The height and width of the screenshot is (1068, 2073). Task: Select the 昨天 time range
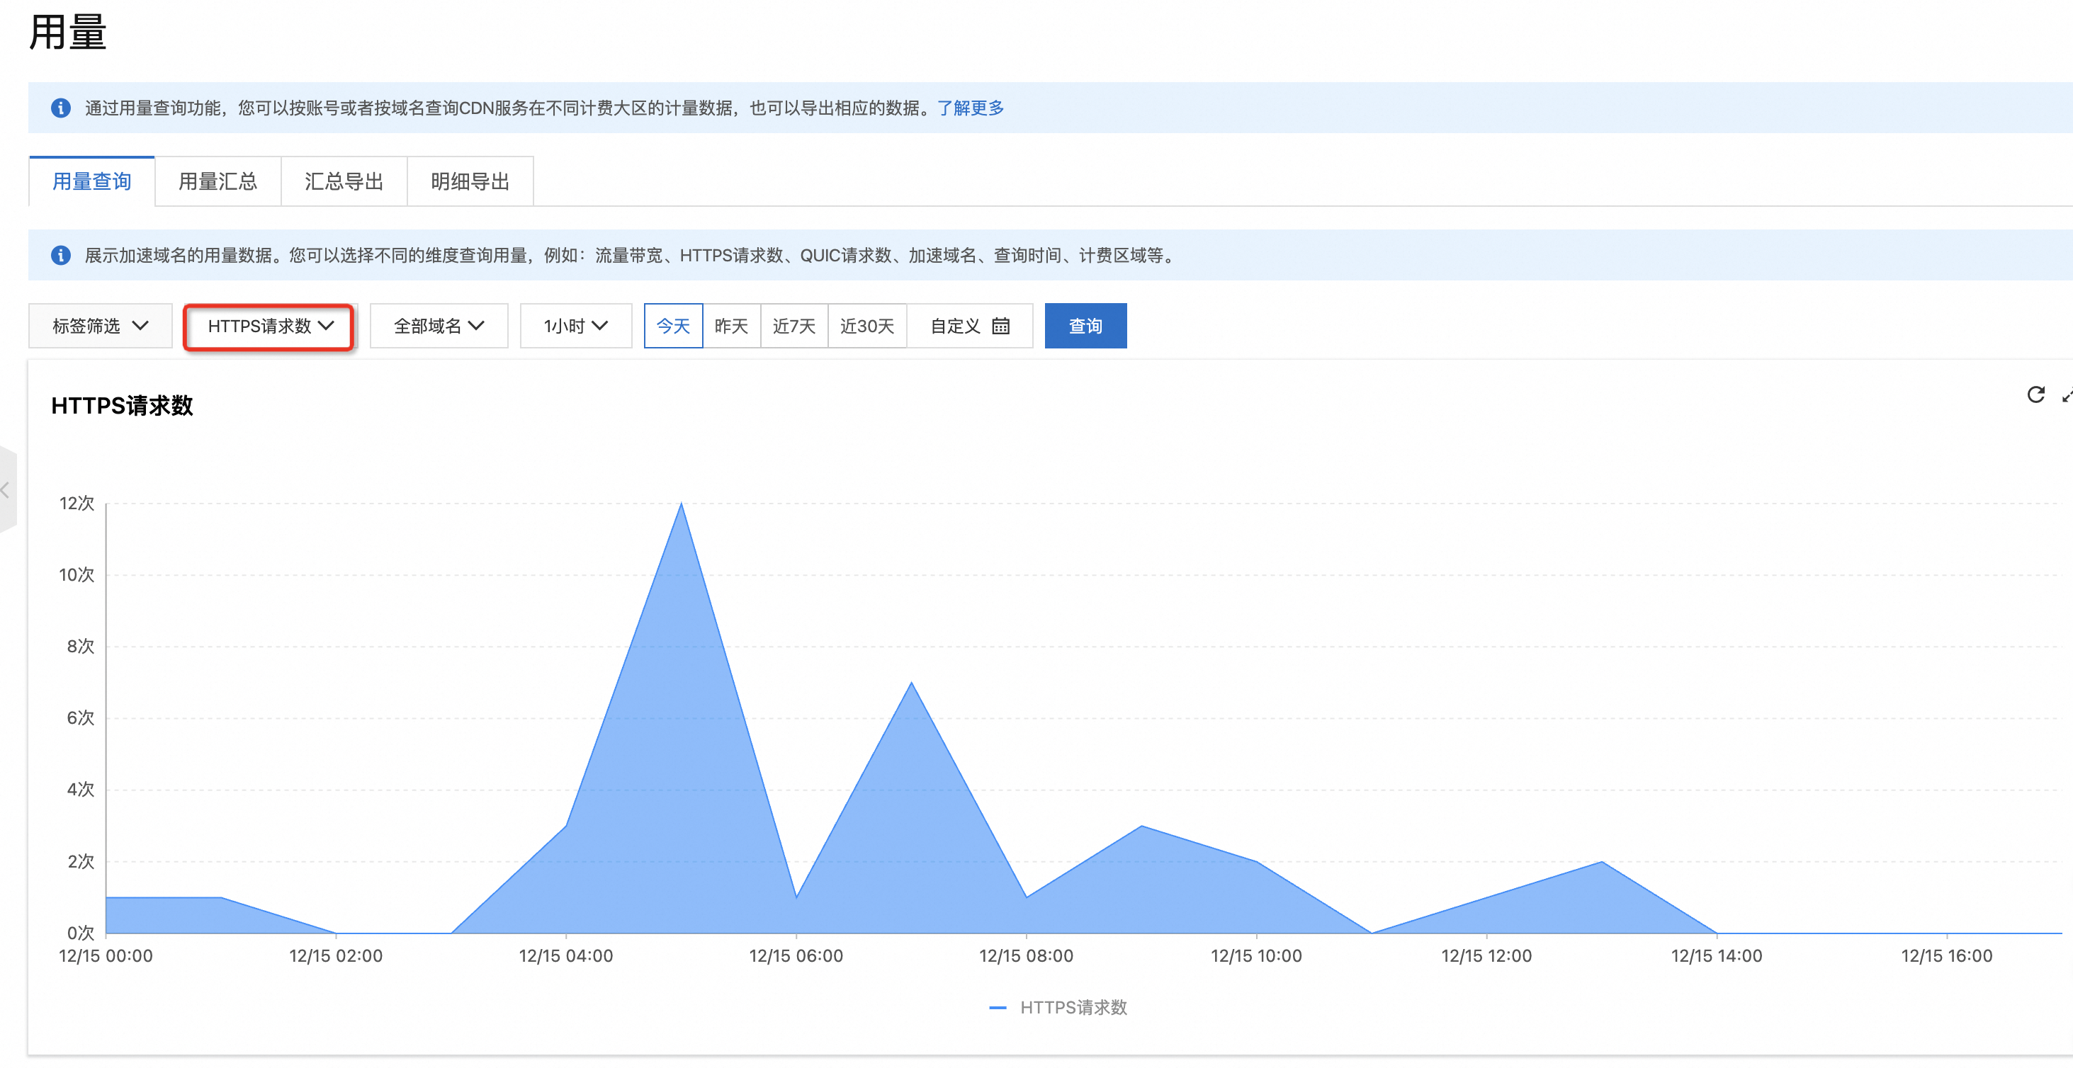[x=730, y=326]
